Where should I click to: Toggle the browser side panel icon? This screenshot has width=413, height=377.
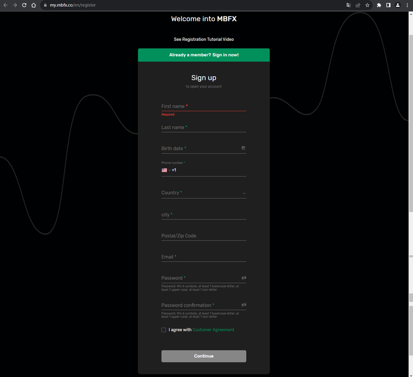[x=388, y=5]
